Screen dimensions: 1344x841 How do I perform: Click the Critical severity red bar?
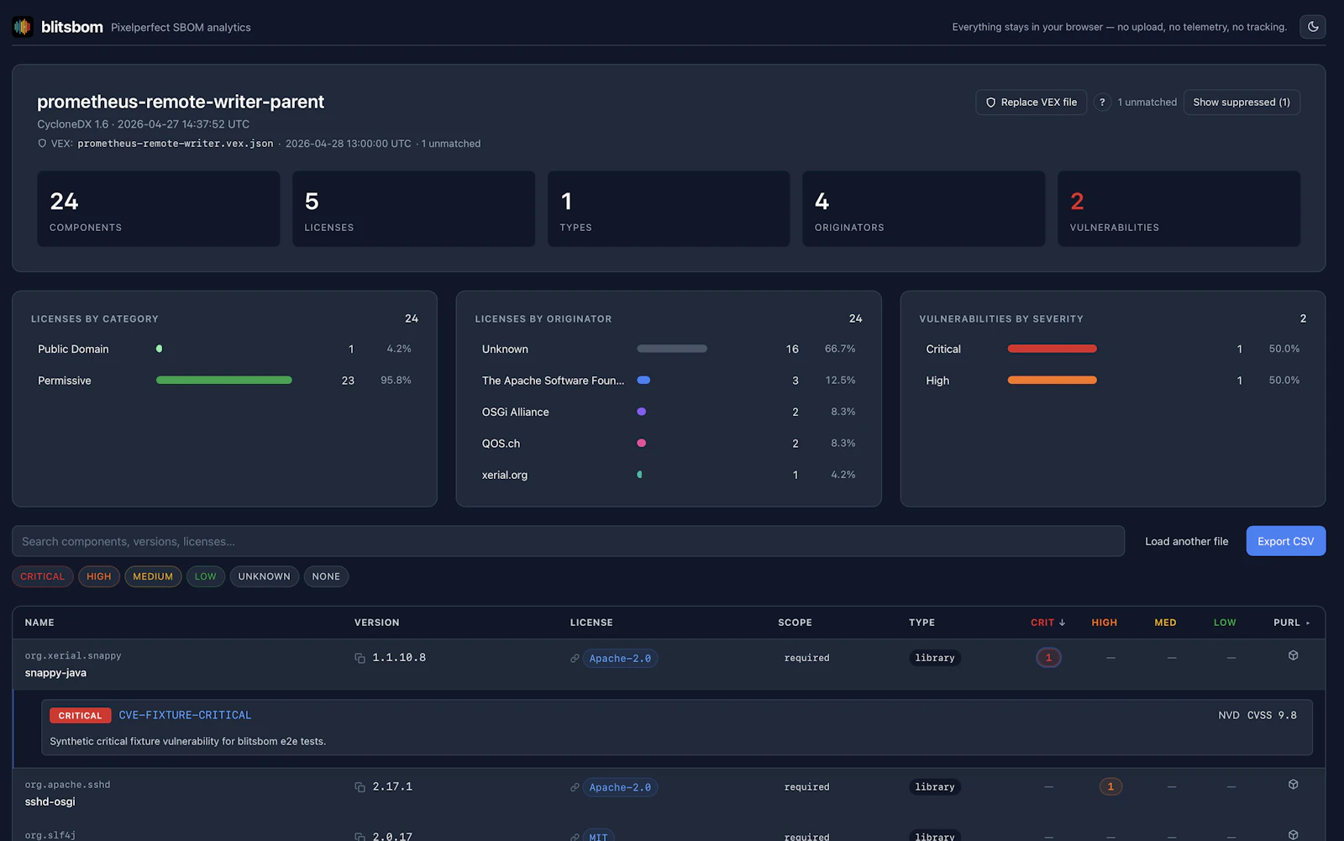pyautogui.click(x=1052, y=349)
